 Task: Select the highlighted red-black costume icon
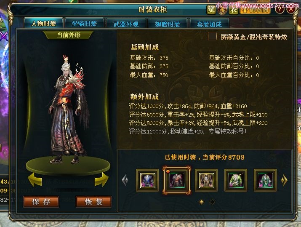tap(177, 180)
